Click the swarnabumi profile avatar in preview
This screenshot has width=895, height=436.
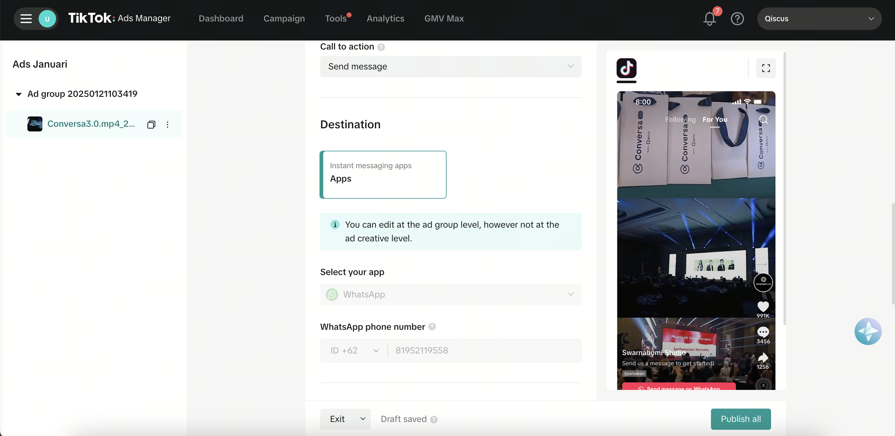pos(763,282)
